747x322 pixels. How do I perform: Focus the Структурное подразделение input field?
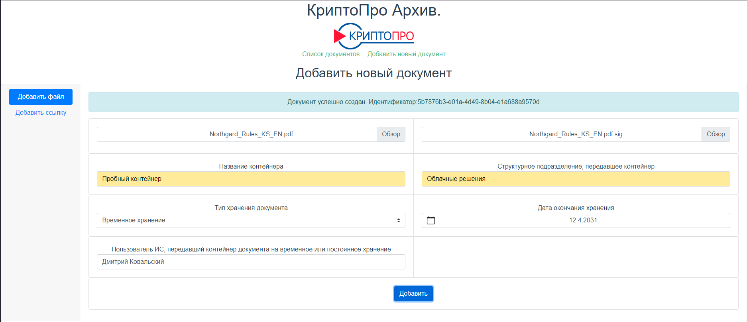tap(576, 179)
